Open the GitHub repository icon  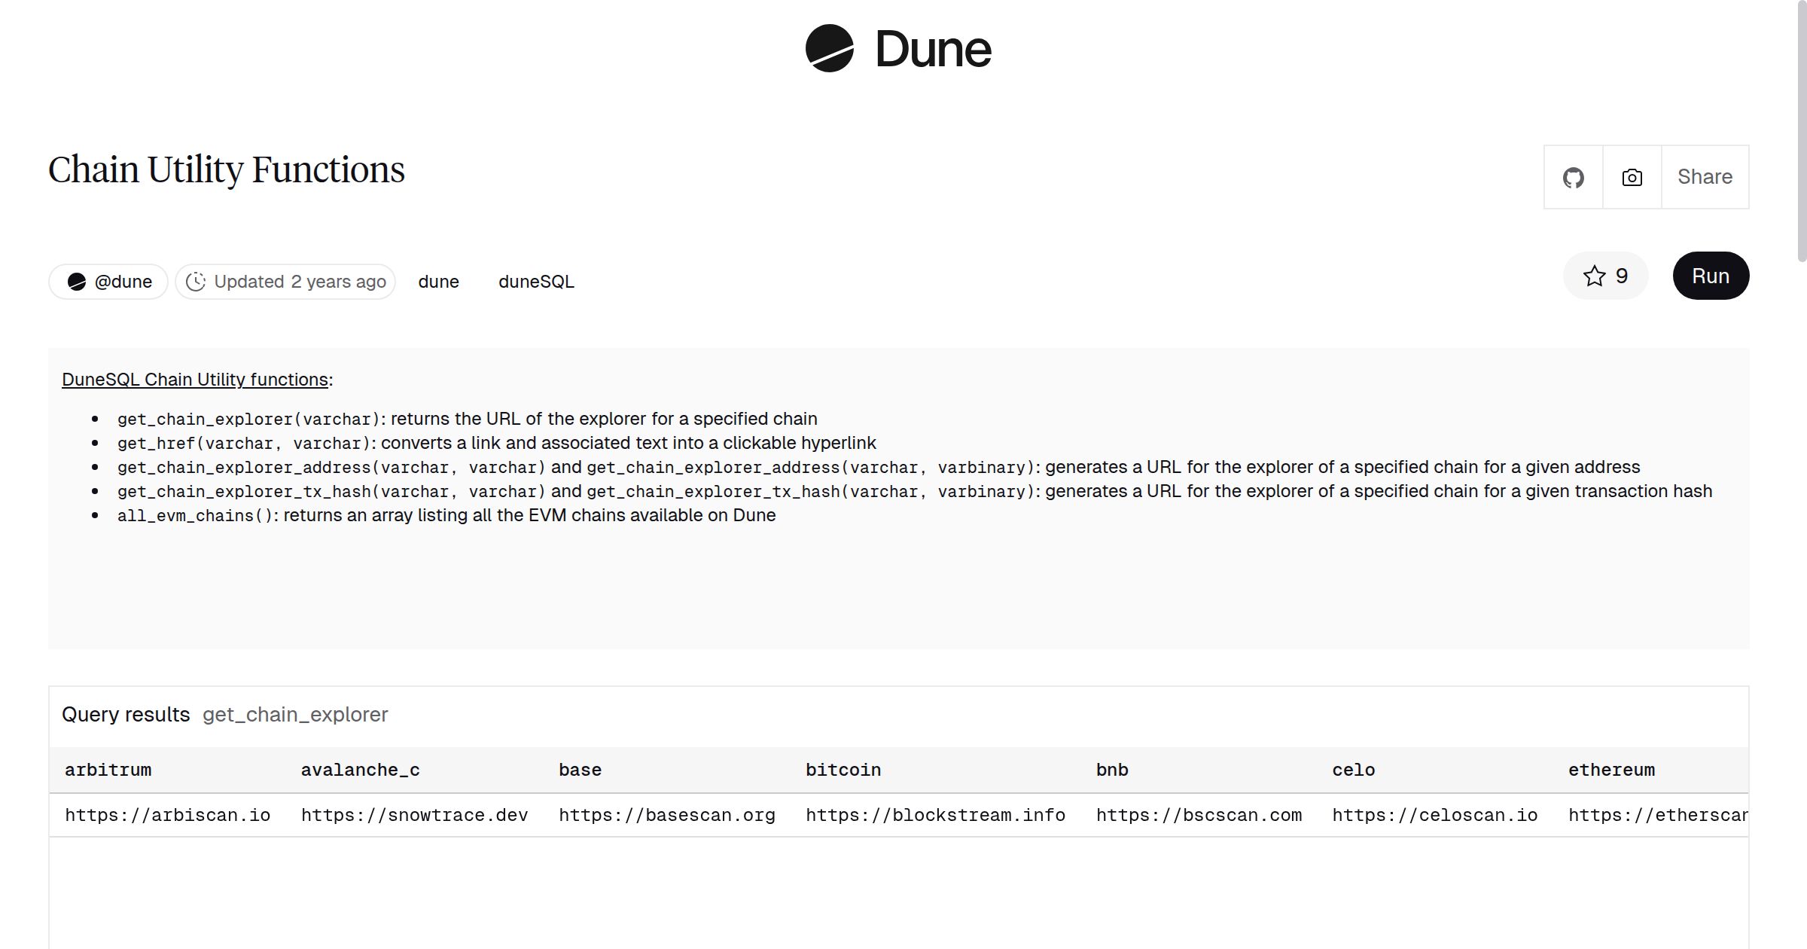pos(1573,178)
